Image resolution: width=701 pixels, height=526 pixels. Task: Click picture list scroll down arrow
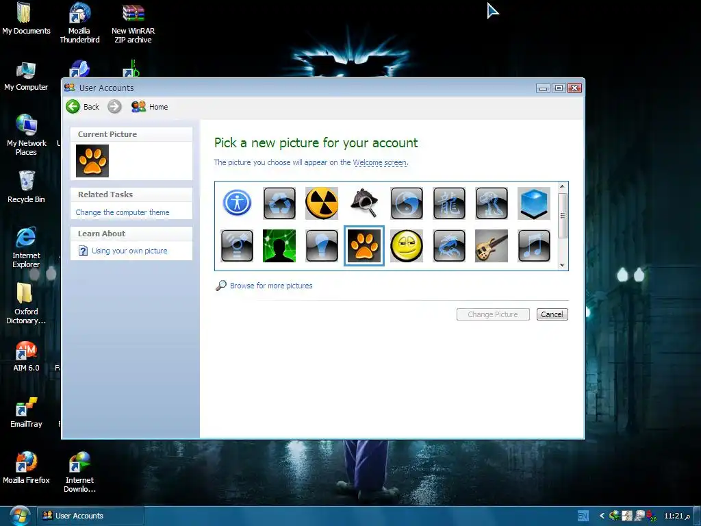point(563,265)
